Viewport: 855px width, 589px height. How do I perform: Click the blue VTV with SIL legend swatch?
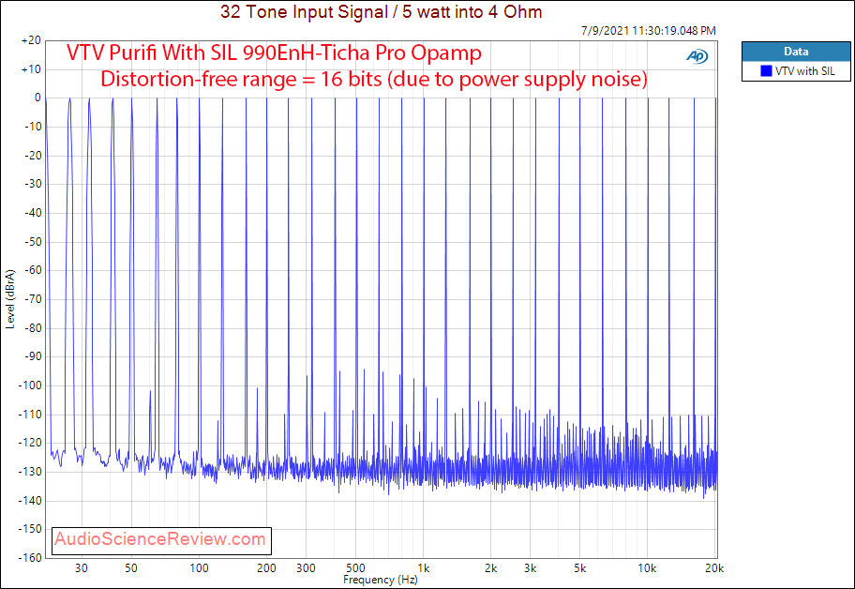tap(766, 71)
